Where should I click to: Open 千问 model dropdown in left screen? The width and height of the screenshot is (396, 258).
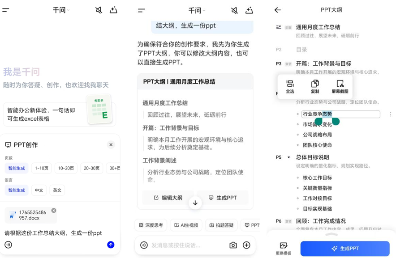pyautogui.click(x=61, y=10)
